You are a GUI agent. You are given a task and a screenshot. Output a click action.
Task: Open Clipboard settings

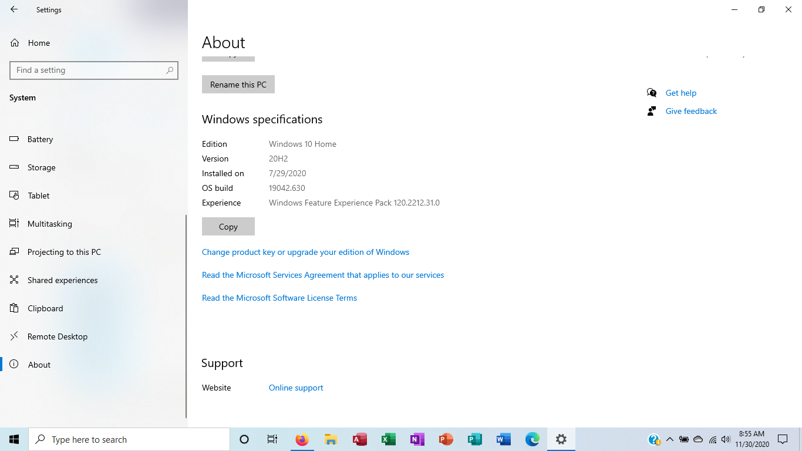coord(45,308)
